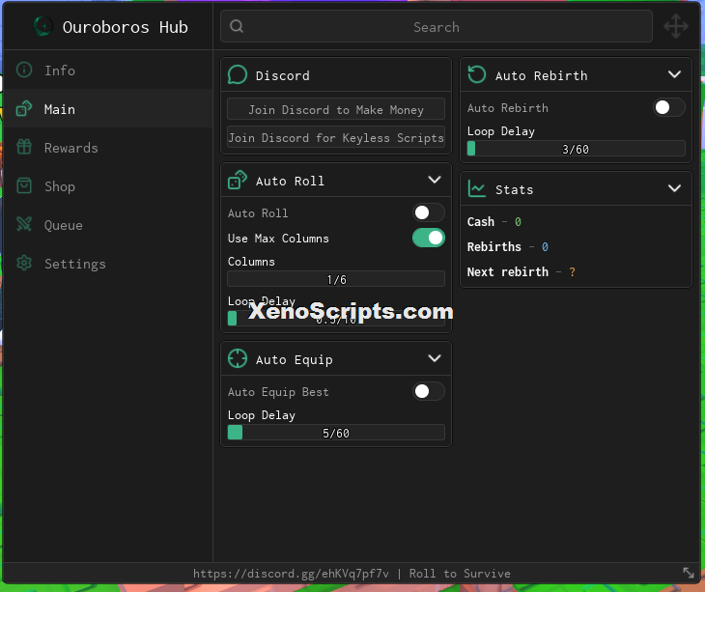Click the Ouroboros Hub logo icon

(43, 26)
